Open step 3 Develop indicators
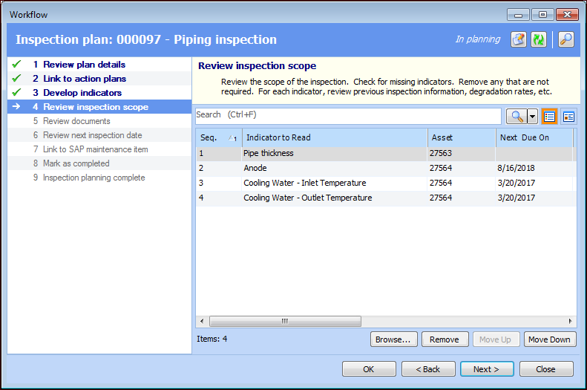Image resolution: width=587 pixels, height=390 pixels. 82,93
